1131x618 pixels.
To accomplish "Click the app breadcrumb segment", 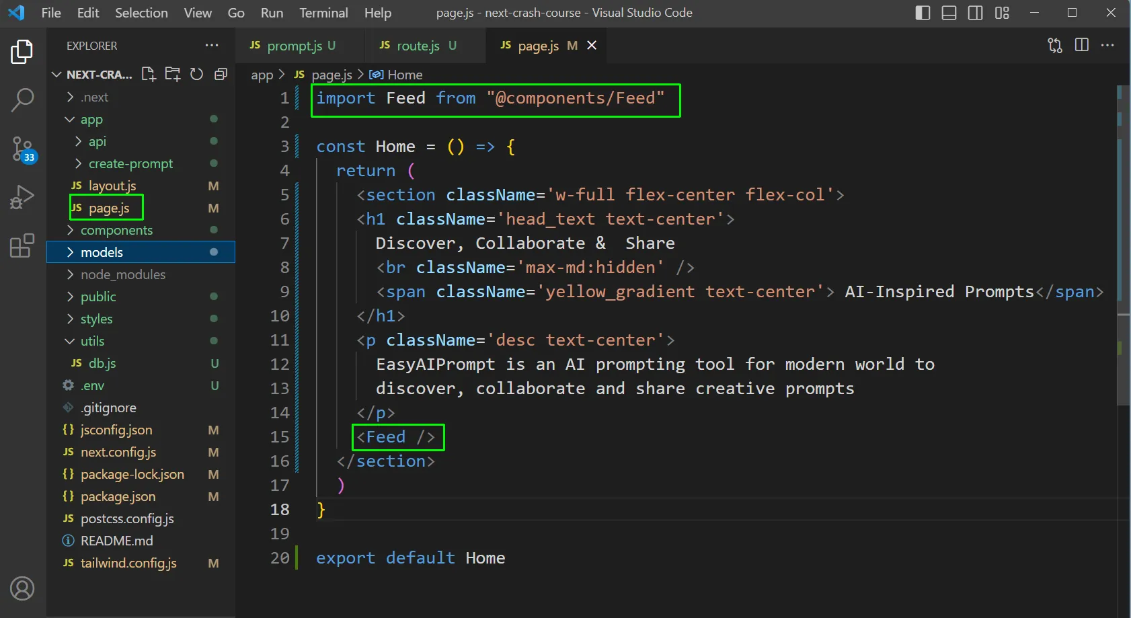I will [x=262, y=75].
